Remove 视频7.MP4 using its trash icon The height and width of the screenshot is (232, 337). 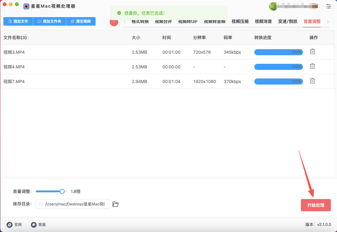(x=312, y=81)
